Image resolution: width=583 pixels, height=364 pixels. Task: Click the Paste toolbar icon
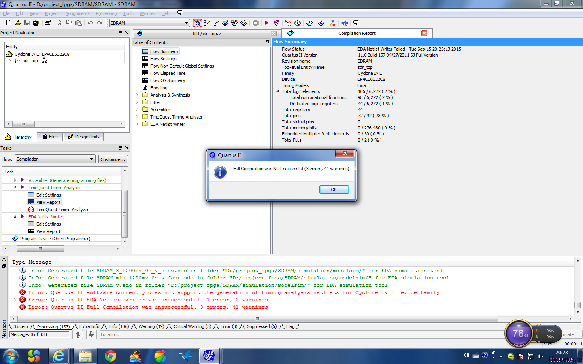[x=78, y=23]
